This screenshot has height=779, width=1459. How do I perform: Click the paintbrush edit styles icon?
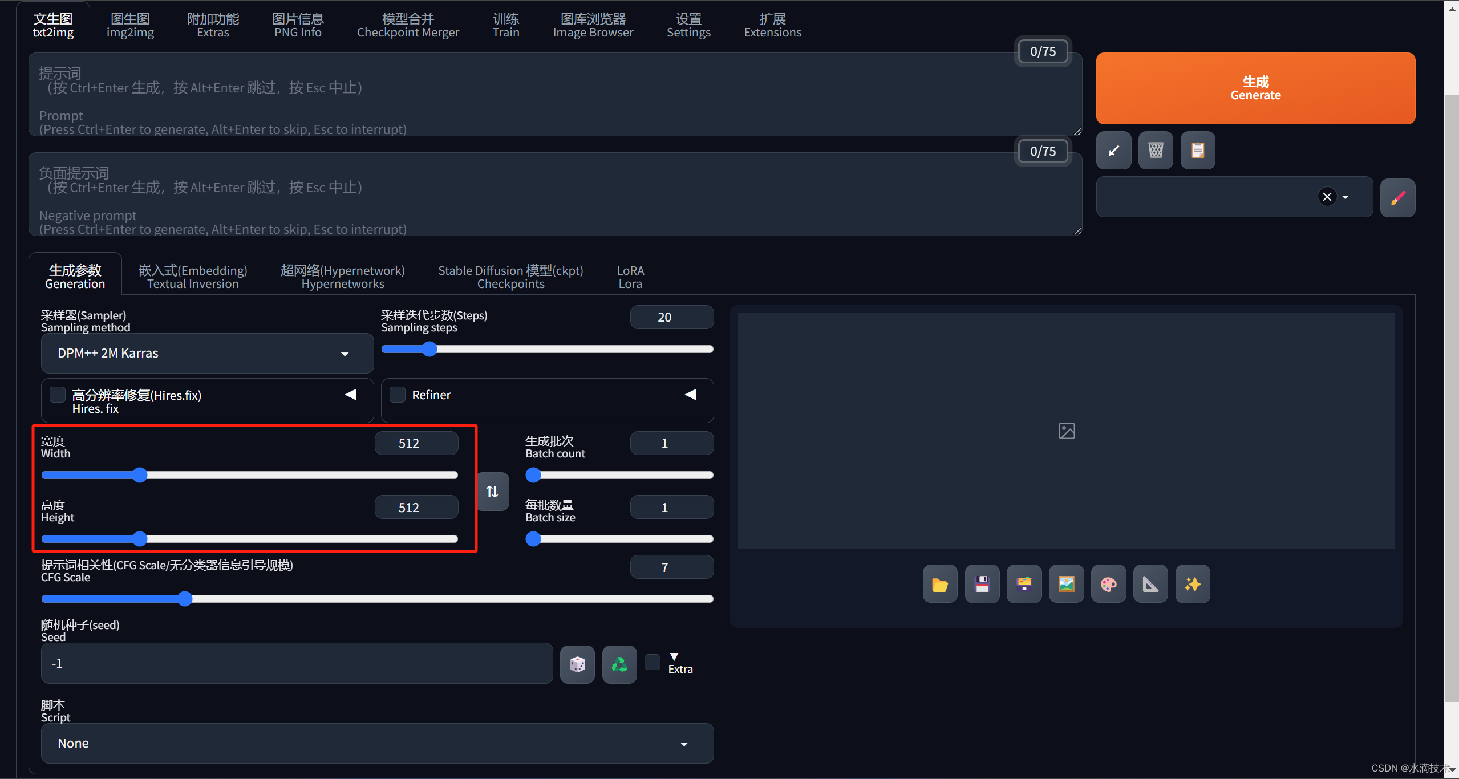tap(1397, 198)
